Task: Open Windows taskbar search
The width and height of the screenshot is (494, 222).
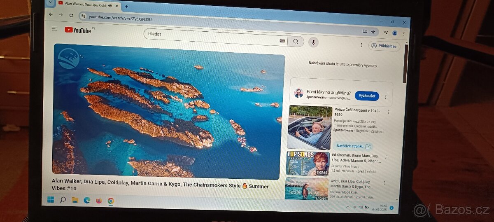Action: [63, 200]
